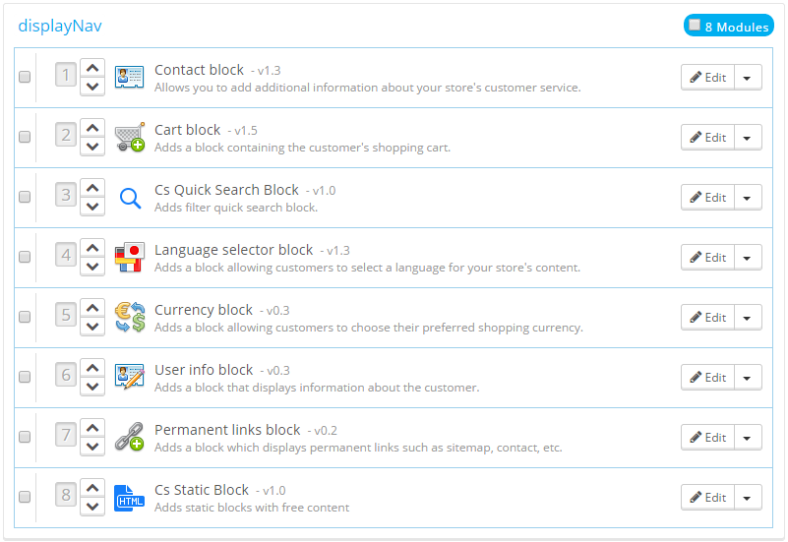Click the Permanent links chain icon

click(x=129, y=438)
